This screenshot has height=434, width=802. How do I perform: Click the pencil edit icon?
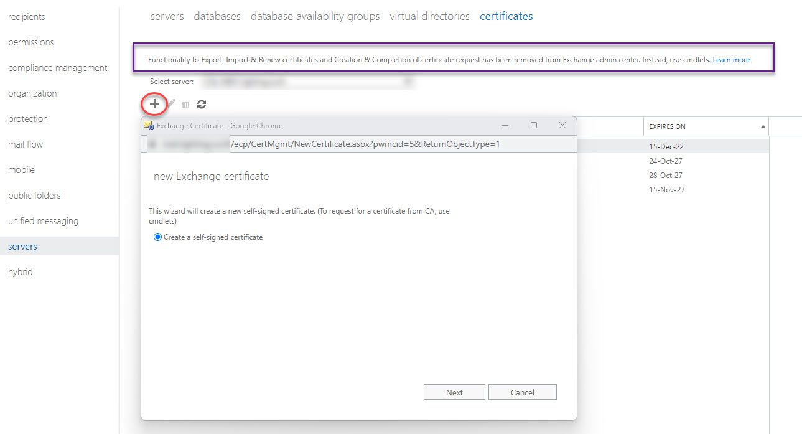(171, 104)
